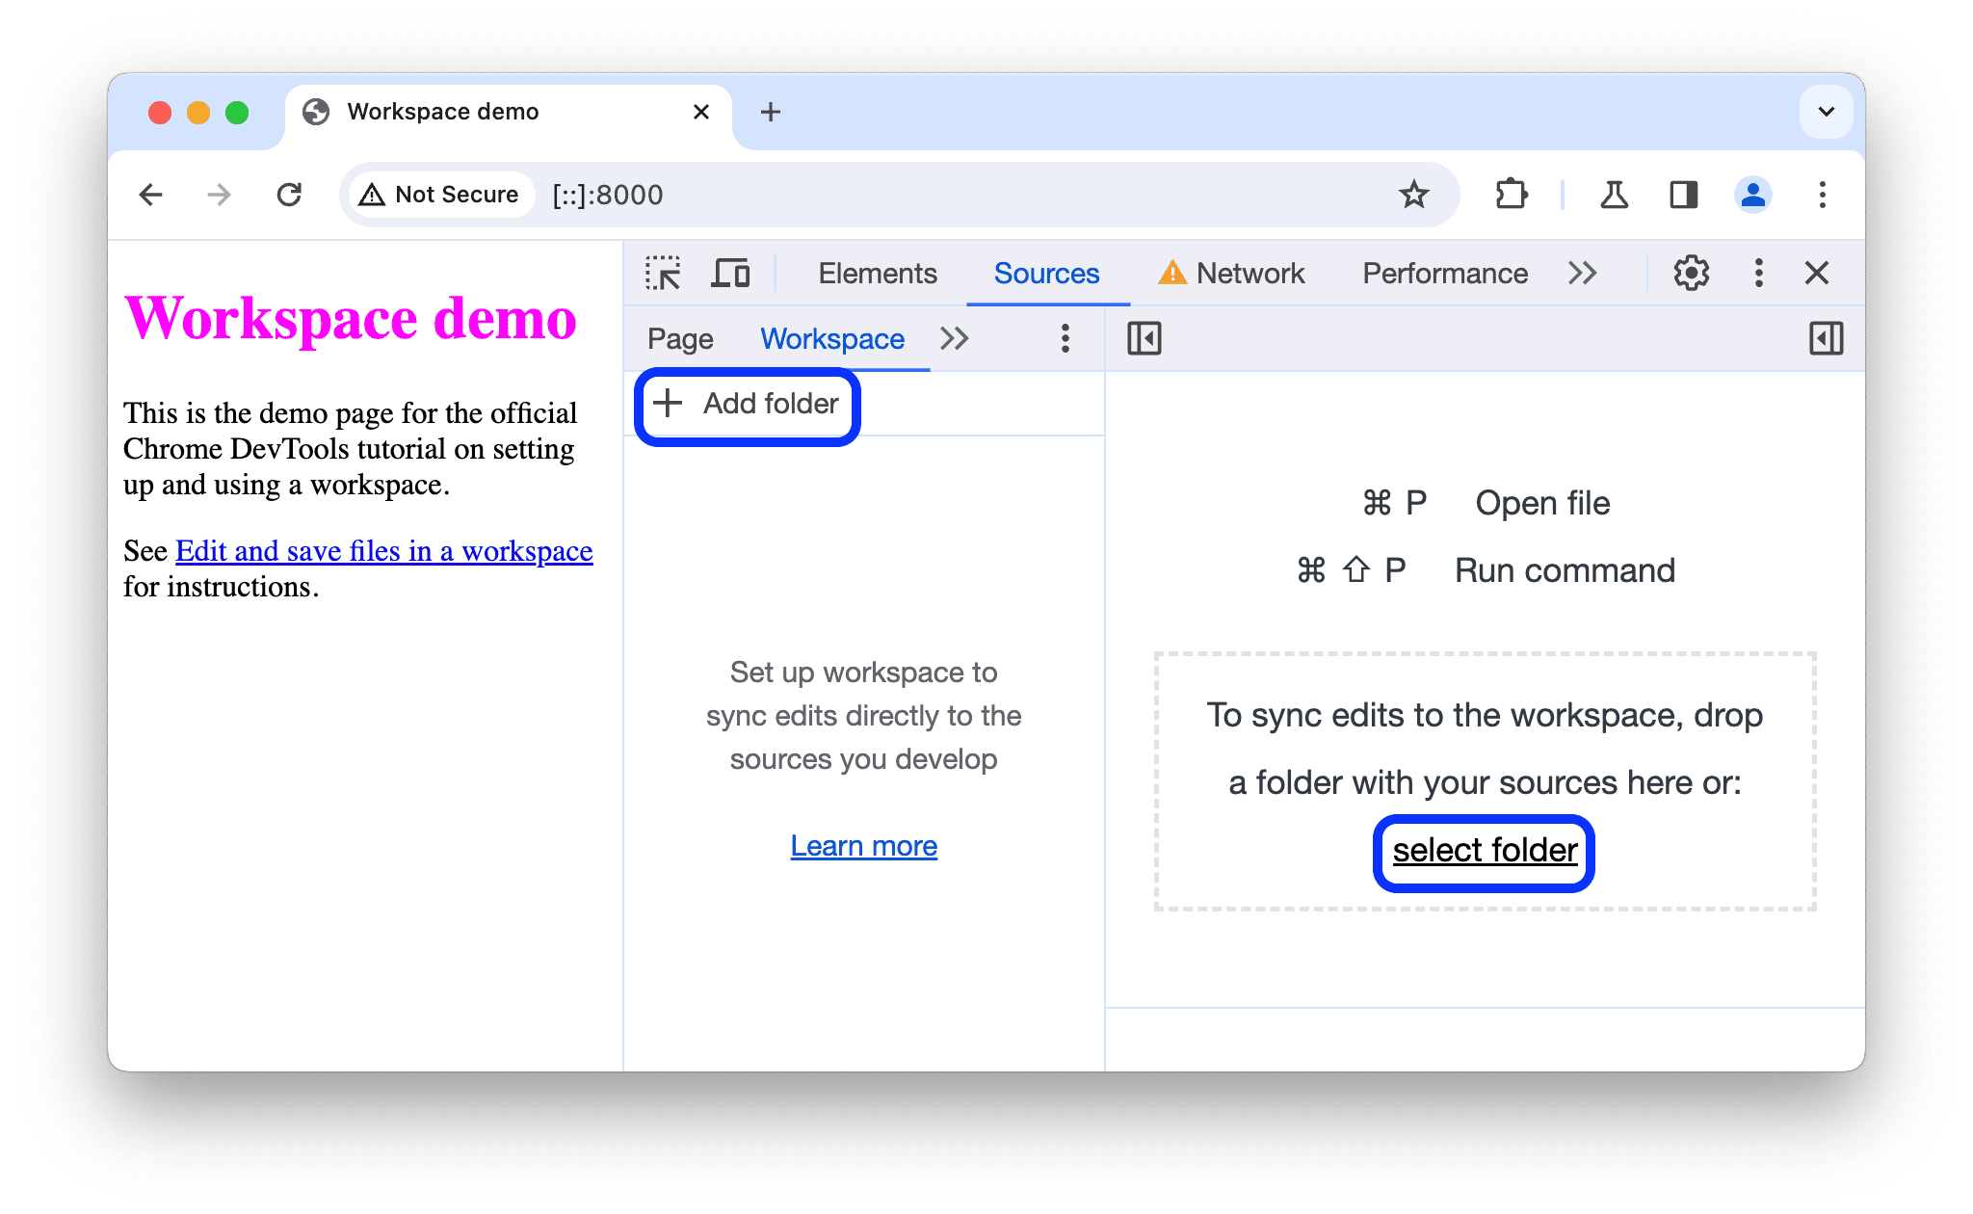
Task: Click the DevTools settings gear icon
Action: tap(1689, 275)
